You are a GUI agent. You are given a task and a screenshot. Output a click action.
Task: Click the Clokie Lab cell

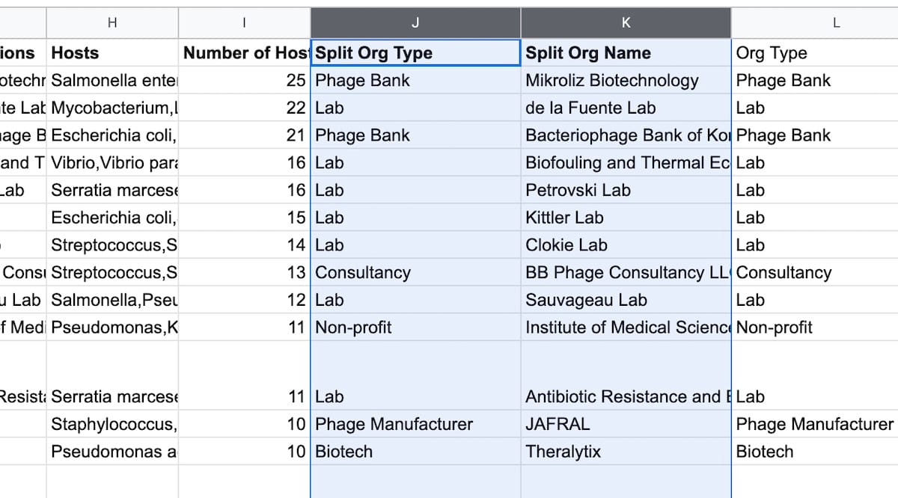tap(626, 245)
